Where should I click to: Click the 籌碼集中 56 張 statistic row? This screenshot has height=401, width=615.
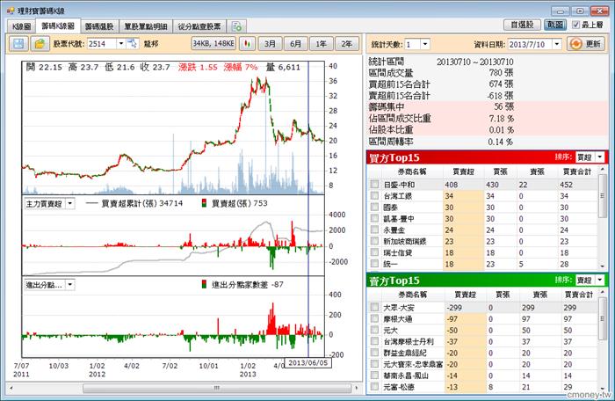(x=487, y=106)
